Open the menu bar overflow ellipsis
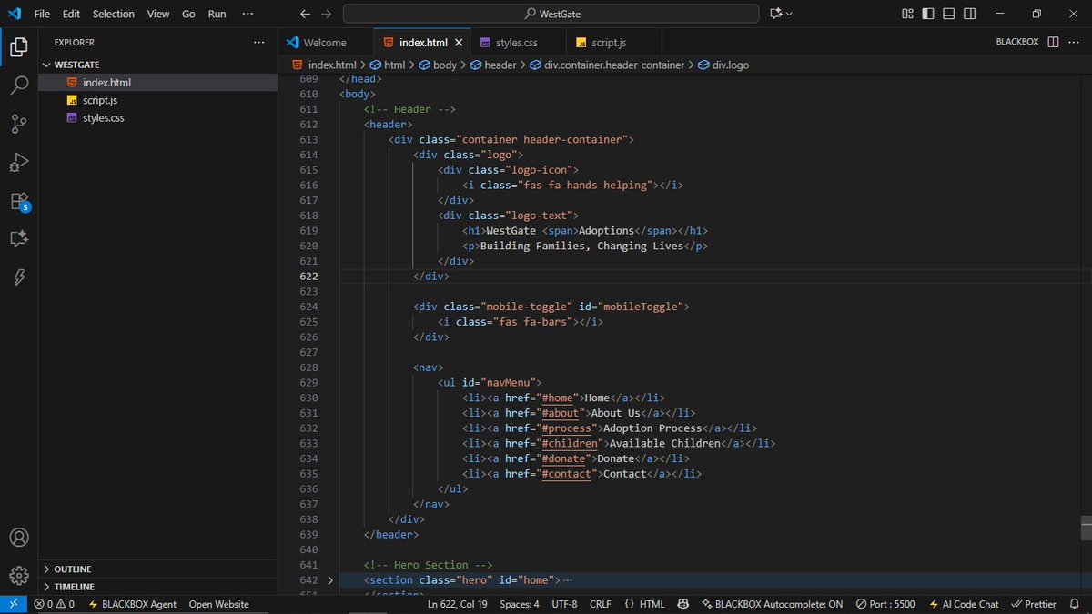Screen dimensions: 1092x614 tap(248, 14)
